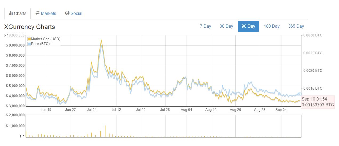The height and width of the screenshot is (146, 339).
Task: Click the tallest volume bar in the volume chart
Action: tap(106, 131)
